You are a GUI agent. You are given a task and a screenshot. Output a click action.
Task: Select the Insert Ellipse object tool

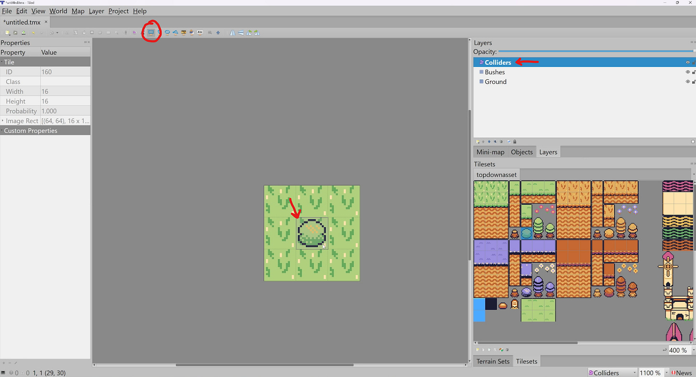coord(167,32)
